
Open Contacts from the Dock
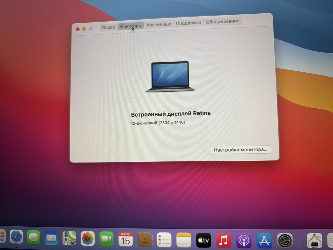click(x=145, y=240)
